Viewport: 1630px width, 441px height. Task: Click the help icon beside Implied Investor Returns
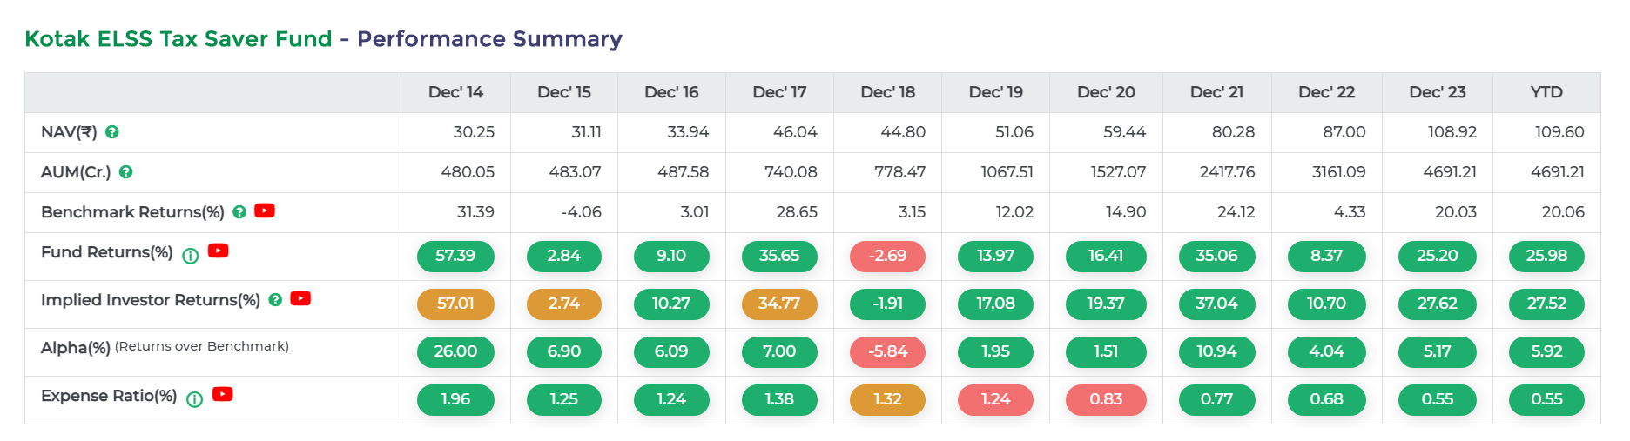point(275,299)
